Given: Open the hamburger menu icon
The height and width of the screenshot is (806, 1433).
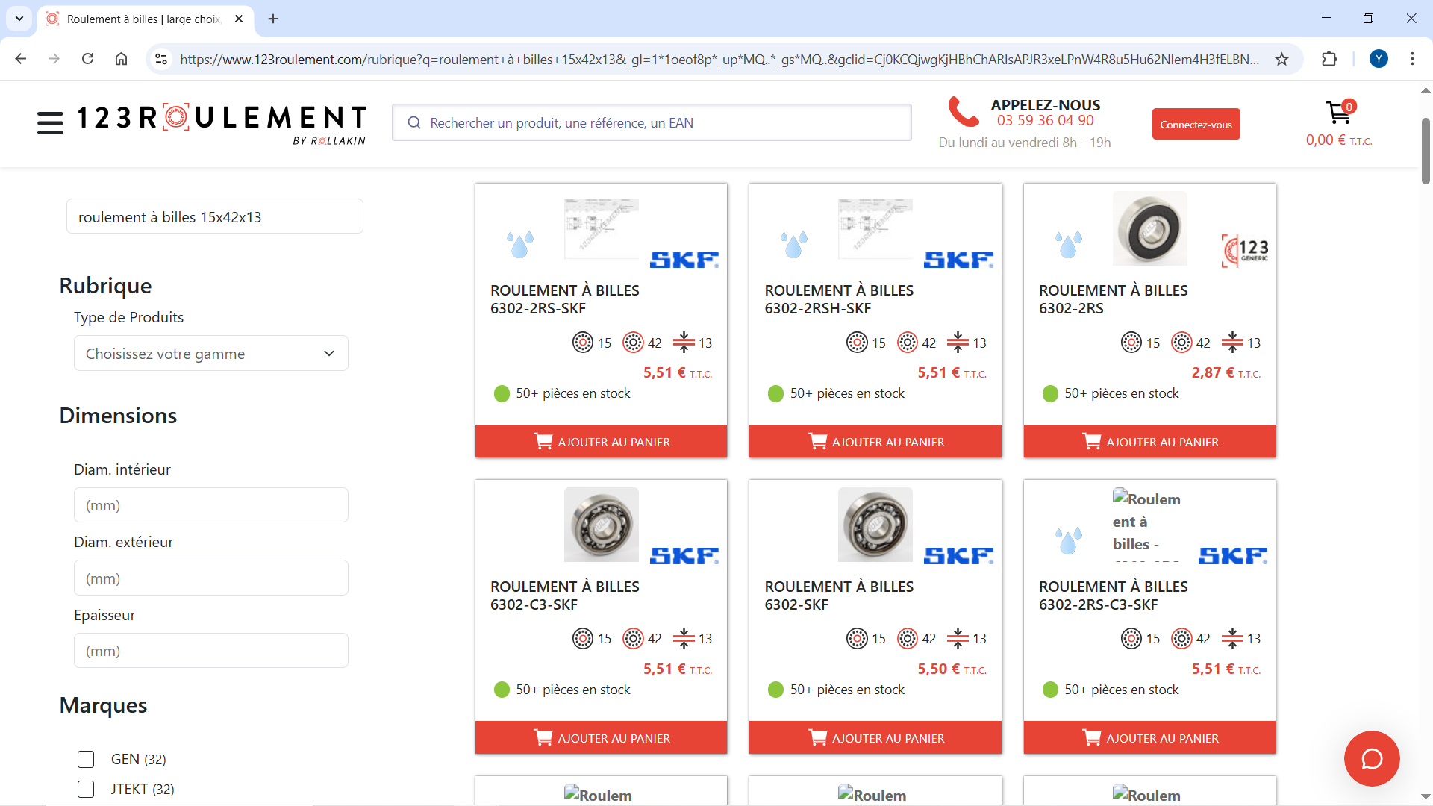Looking at the screenshot, I should [x=50, y=122].
